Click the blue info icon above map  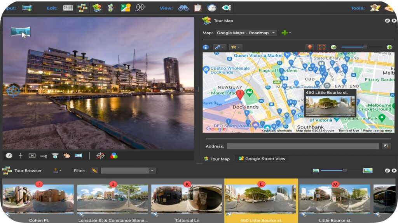tap(206, 47)
